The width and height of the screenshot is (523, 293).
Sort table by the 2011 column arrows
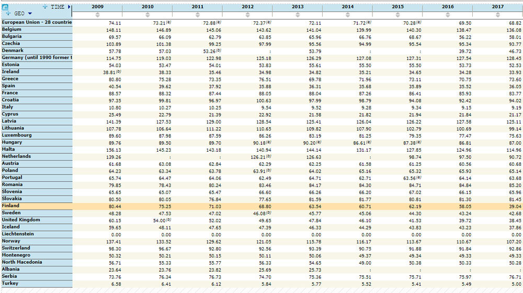(x=198, y=15)
